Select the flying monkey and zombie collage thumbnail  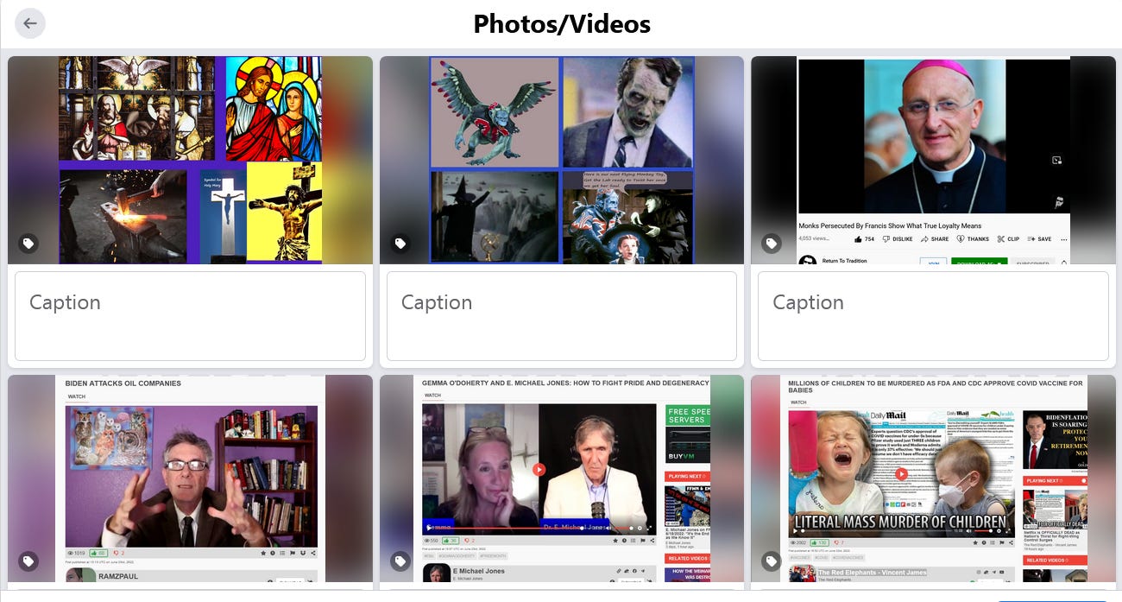pyautogui.click(x=562, y=160)
